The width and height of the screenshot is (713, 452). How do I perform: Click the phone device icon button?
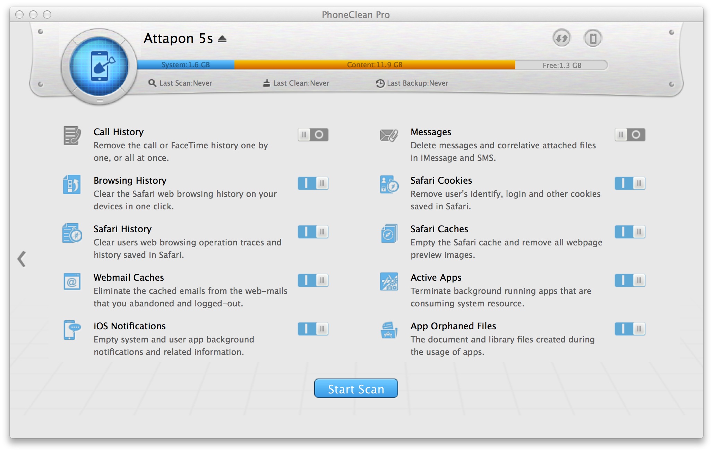[593, 38]
